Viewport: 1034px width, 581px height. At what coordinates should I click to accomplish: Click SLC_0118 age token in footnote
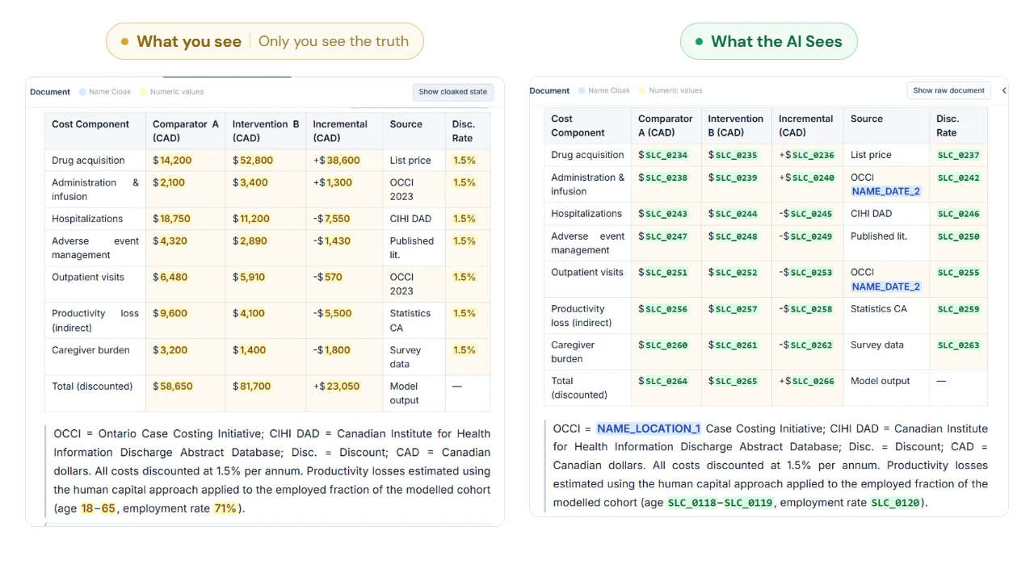(691, 503)
